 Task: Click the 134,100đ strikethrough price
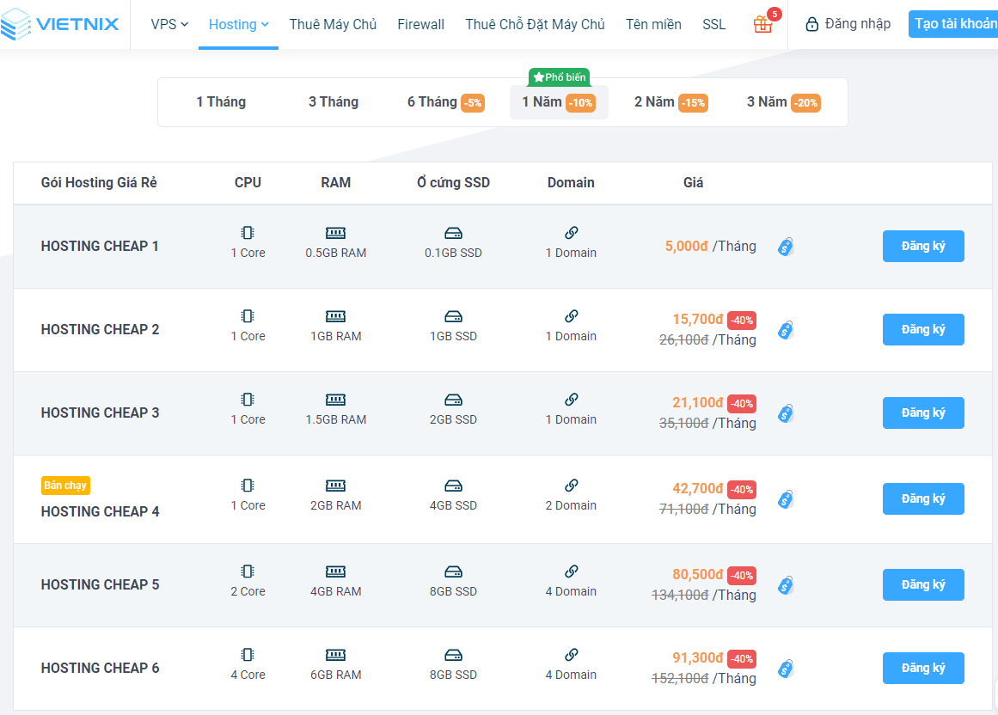pyautogui.click(x=680, y=595)
